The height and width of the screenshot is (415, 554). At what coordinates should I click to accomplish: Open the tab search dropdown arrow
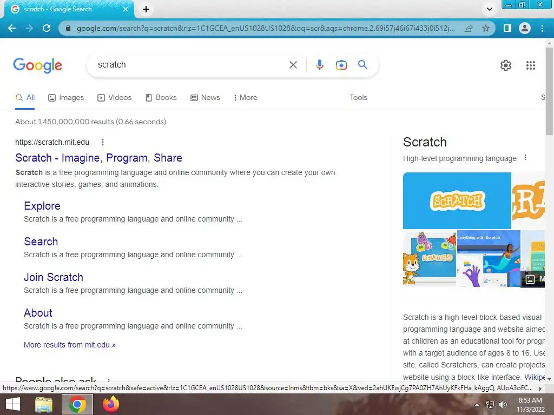(489, 9)
